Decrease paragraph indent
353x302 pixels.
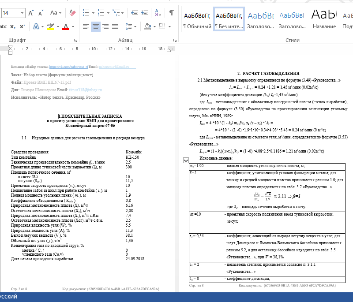[135, 13]
